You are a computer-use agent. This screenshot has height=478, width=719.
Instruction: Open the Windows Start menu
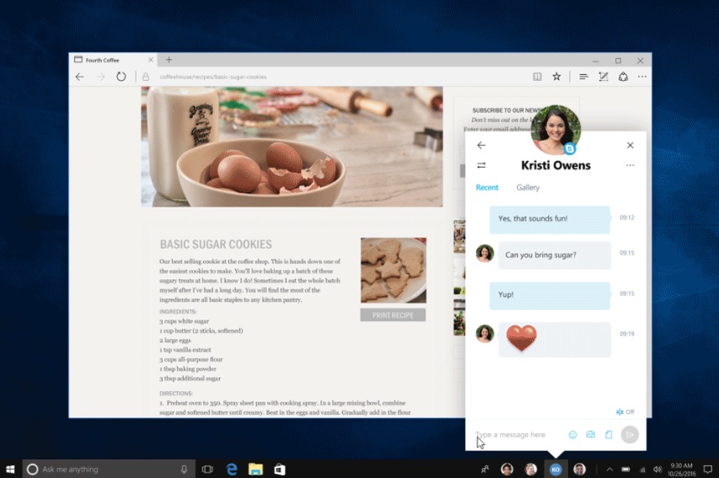pyautogui.click(x=11, y=470)
